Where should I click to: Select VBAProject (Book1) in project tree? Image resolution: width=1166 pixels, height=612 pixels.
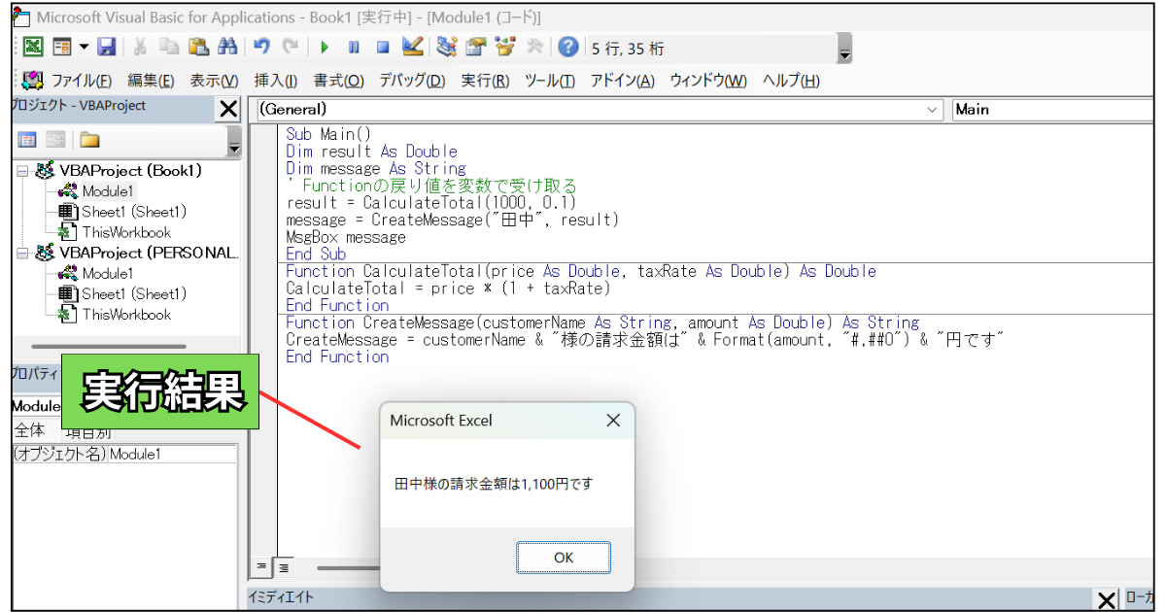[131, 171]
